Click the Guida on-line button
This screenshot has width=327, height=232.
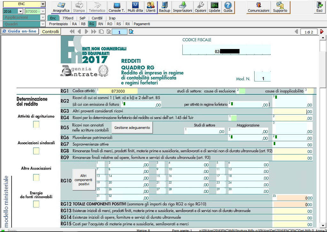click(x=20, y=32)
